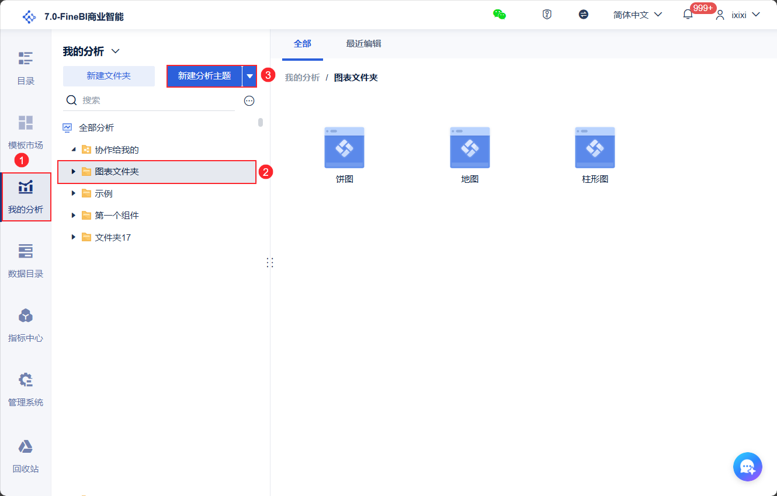The width and height of the screenshot is (777, 496).
Task: Expand the 示例 folder node
Action: [74, 193]
